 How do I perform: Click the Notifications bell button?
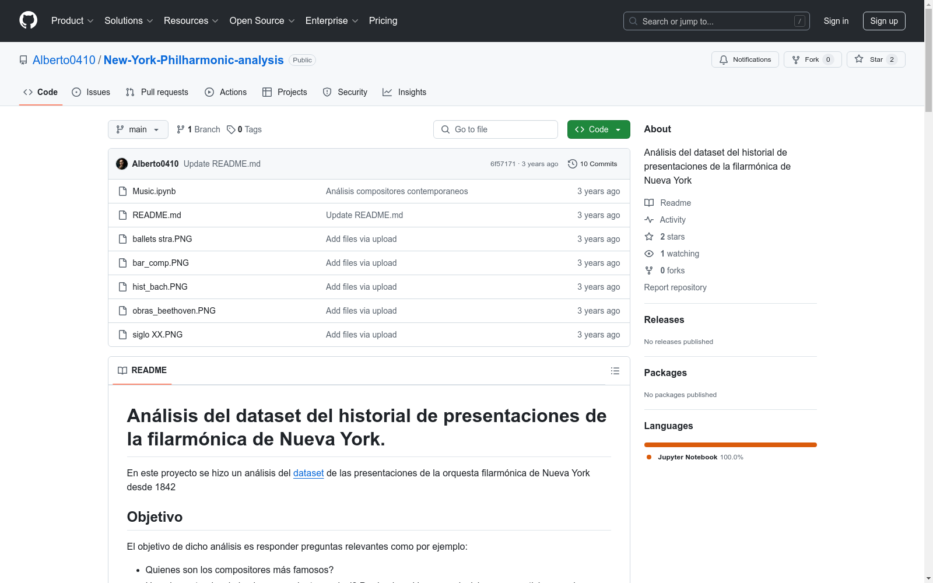click(745, 59)
